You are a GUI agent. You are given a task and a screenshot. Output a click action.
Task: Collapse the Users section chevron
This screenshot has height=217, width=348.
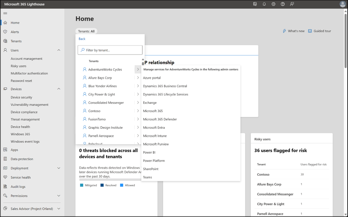(x=59, y=50)
